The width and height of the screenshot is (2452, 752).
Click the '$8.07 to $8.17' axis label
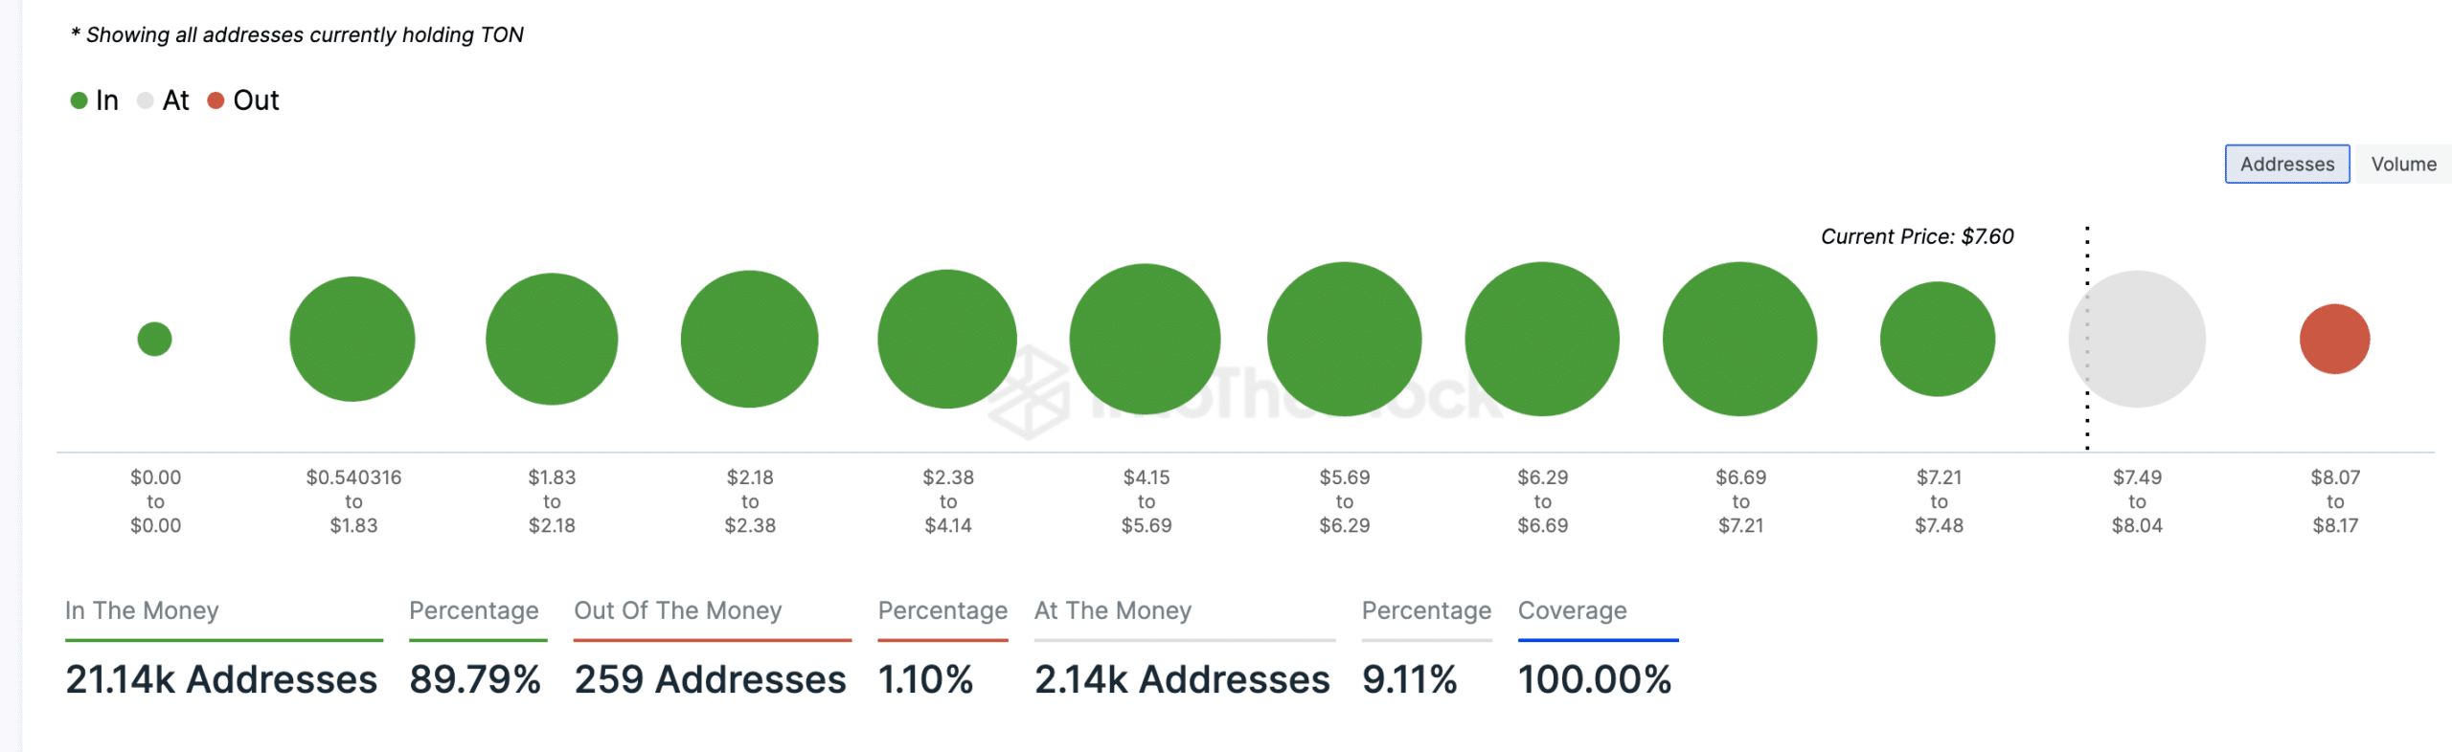click(x=2335, y=501)
